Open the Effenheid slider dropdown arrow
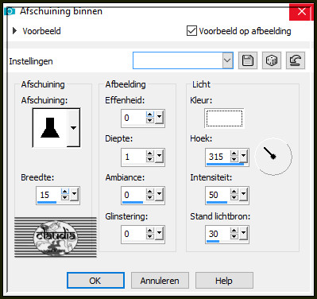Image resolution: width=317 pixels, height=299 pixels. (x=159, y=117)
